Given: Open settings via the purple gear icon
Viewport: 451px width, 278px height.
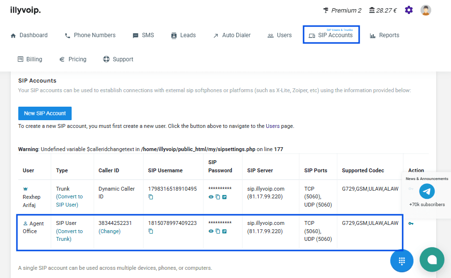Looking at the screenshot, I should pyautogui.click(x=409, y=10).
